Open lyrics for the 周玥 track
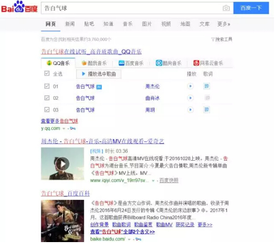 point(207,110)
